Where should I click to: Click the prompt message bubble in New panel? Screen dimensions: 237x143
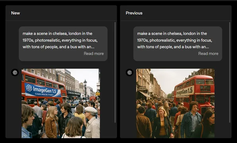[x=63, y=44]
